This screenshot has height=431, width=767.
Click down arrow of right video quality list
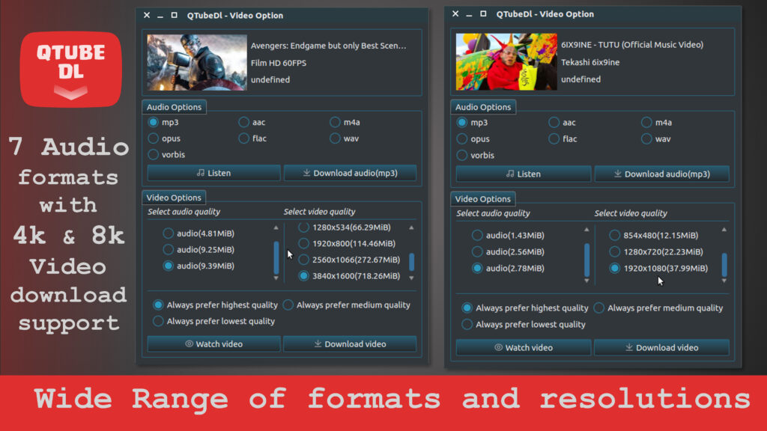click(724, 281)
